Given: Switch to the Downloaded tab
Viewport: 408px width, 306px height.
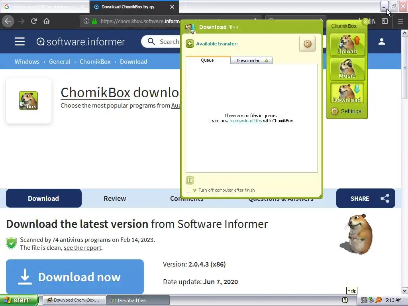Looking at the screenshot, I should click(251, 61).
